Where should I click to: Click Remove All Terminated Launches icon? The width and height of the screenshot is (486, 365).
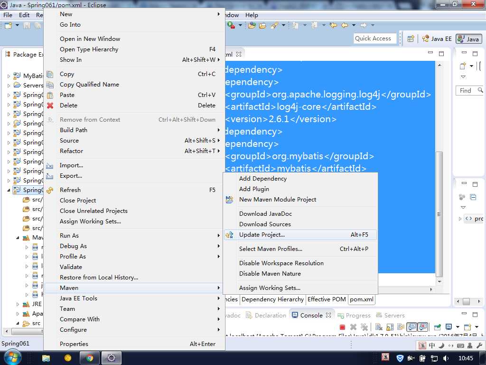[364, 327]
